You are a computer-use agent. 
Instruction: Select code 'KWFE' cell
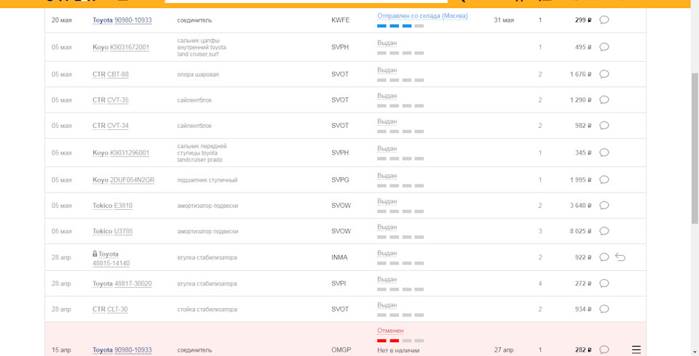(x=341, y=20)
